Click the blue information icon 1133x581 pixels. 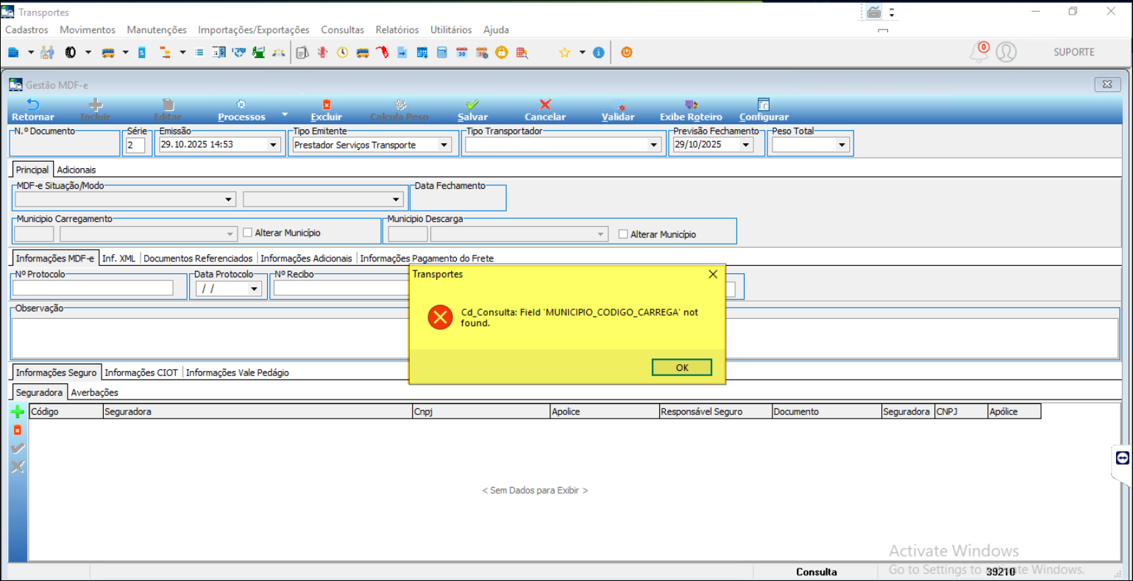tap(599, 53)
